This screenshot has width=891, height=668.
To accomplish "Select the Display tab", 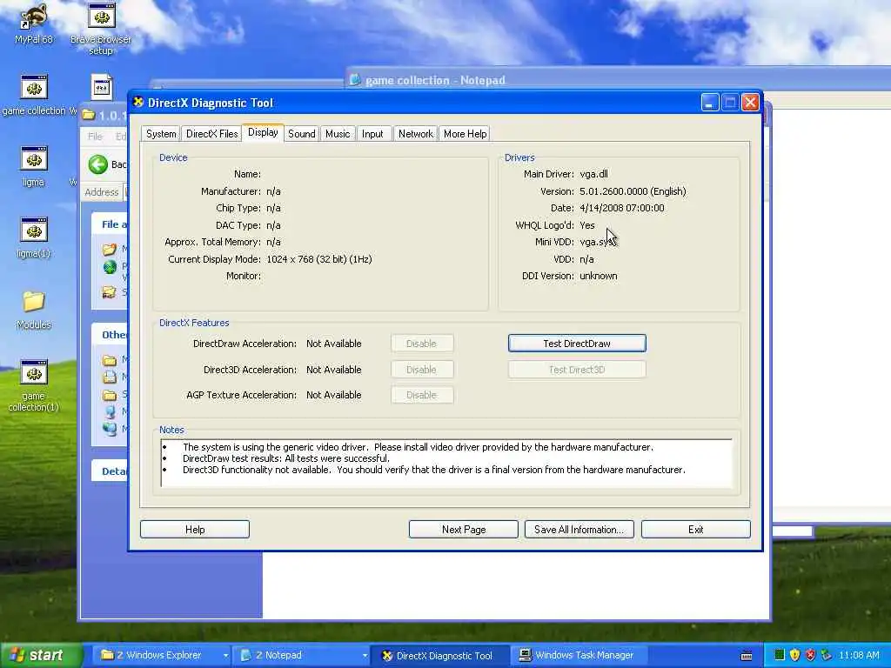I will 263,132.
